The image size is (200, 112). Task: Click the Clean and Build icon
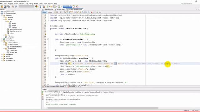(44, 7)
